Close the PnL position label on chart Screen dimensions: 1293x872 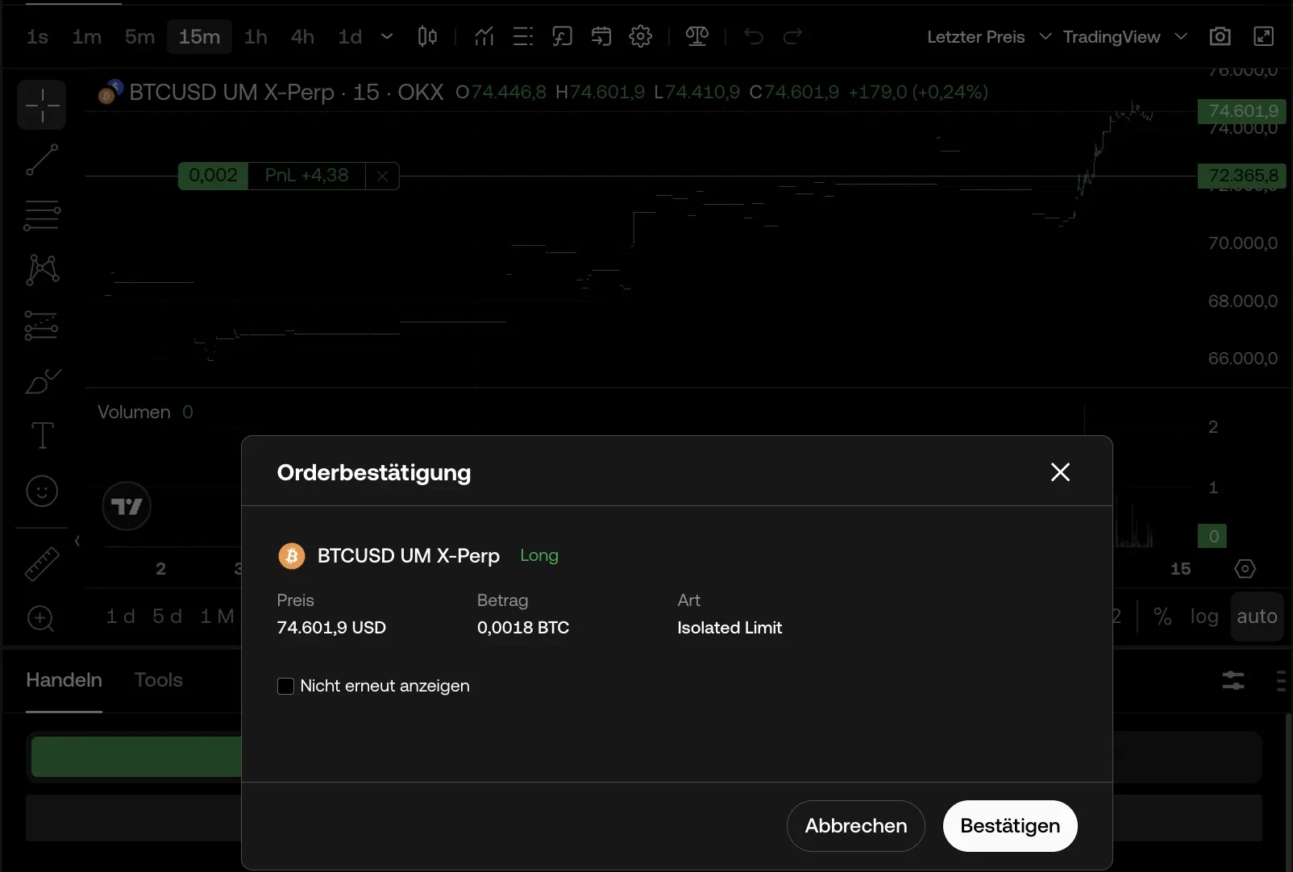383,176
